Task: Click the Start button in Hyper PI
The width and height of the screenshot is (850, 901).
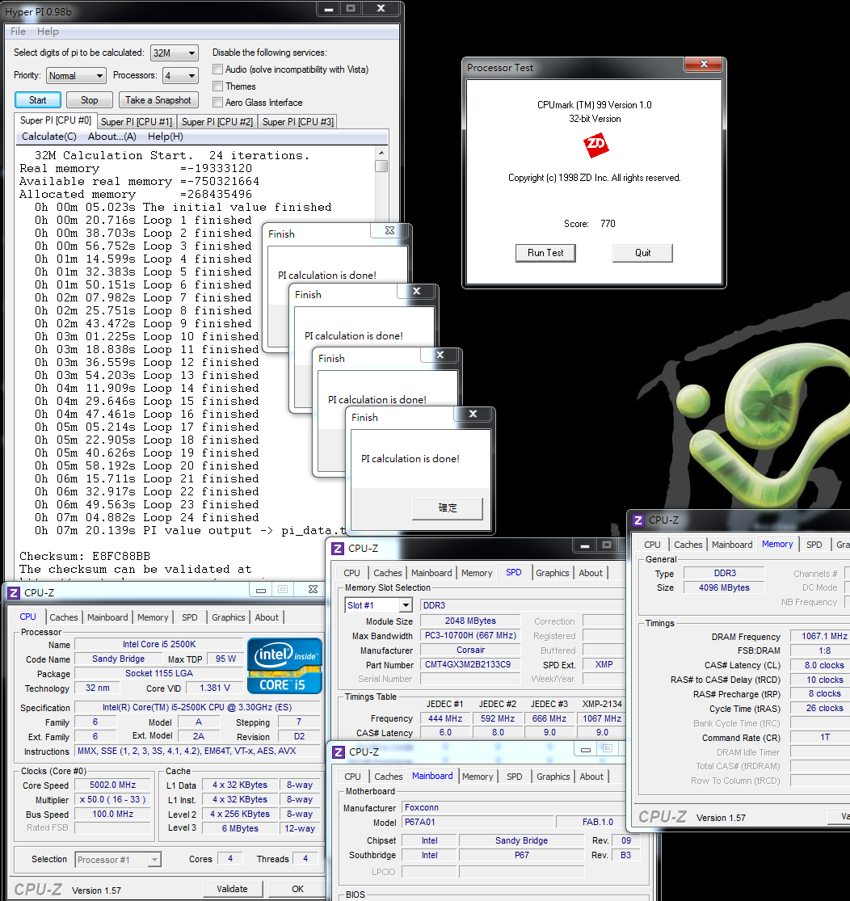Action: [x=38, y=100]
